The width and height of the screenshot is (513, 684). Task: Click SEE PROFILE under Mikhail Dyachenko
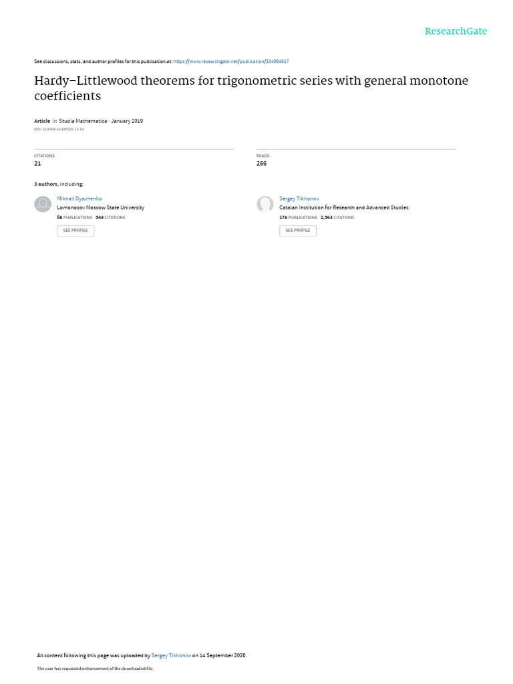75,230
